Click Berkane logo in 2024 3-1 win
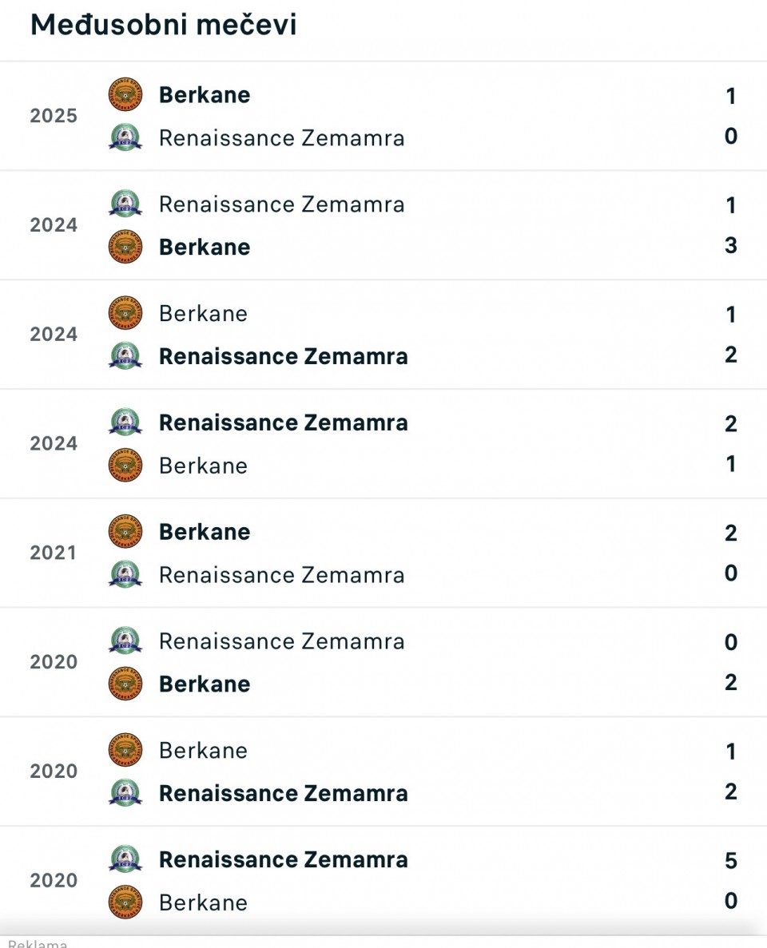The width and height of the screenshot is (767, 948). click(x=125, y=247)
